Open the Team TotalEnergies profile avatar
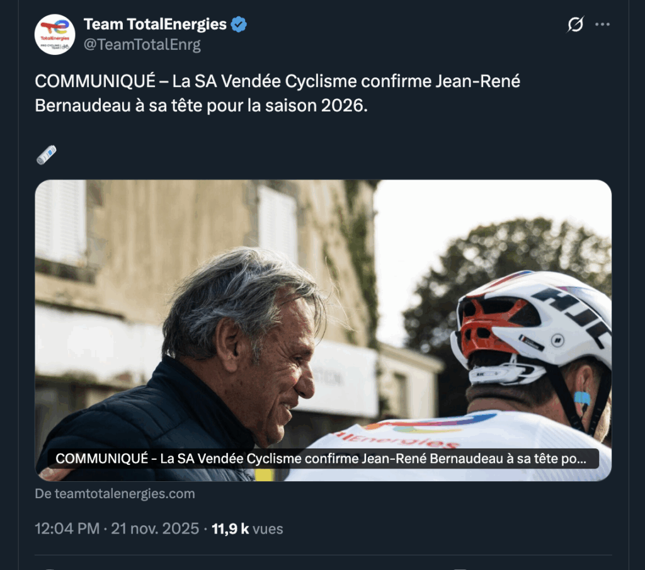 pos(55,35)
